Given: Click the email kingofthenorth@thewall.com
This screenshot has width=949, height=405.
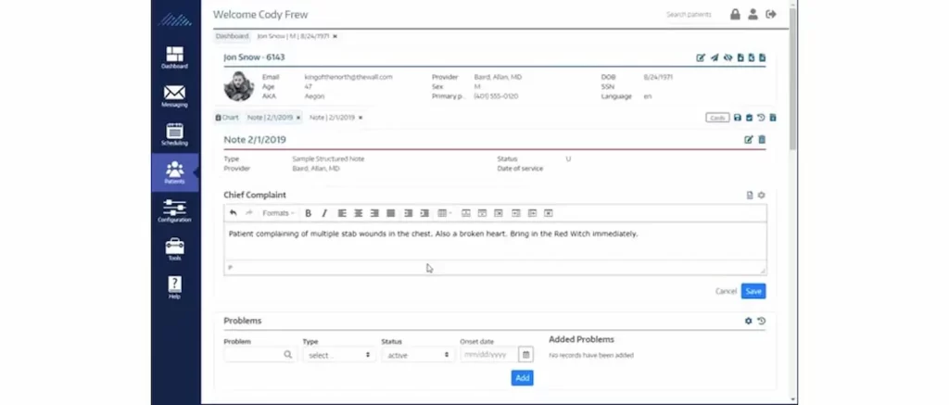Looking at the screenshot, I should pyautogui.click(x=348, y=77).
